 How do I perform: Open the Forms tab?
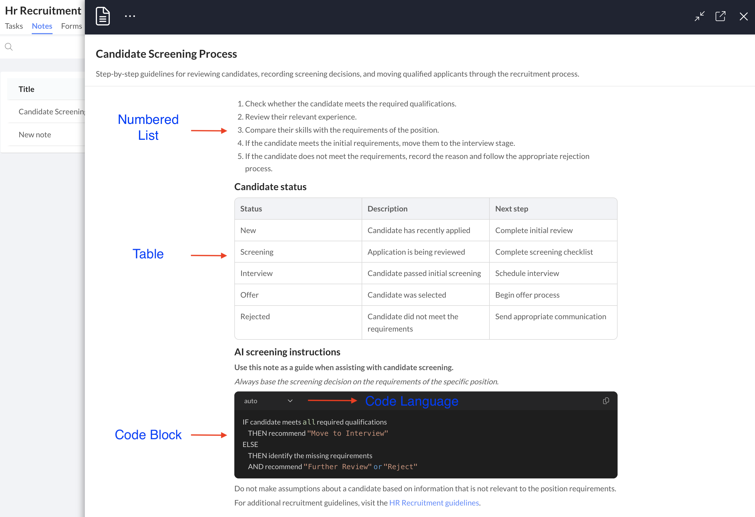[x=71, y=26]
